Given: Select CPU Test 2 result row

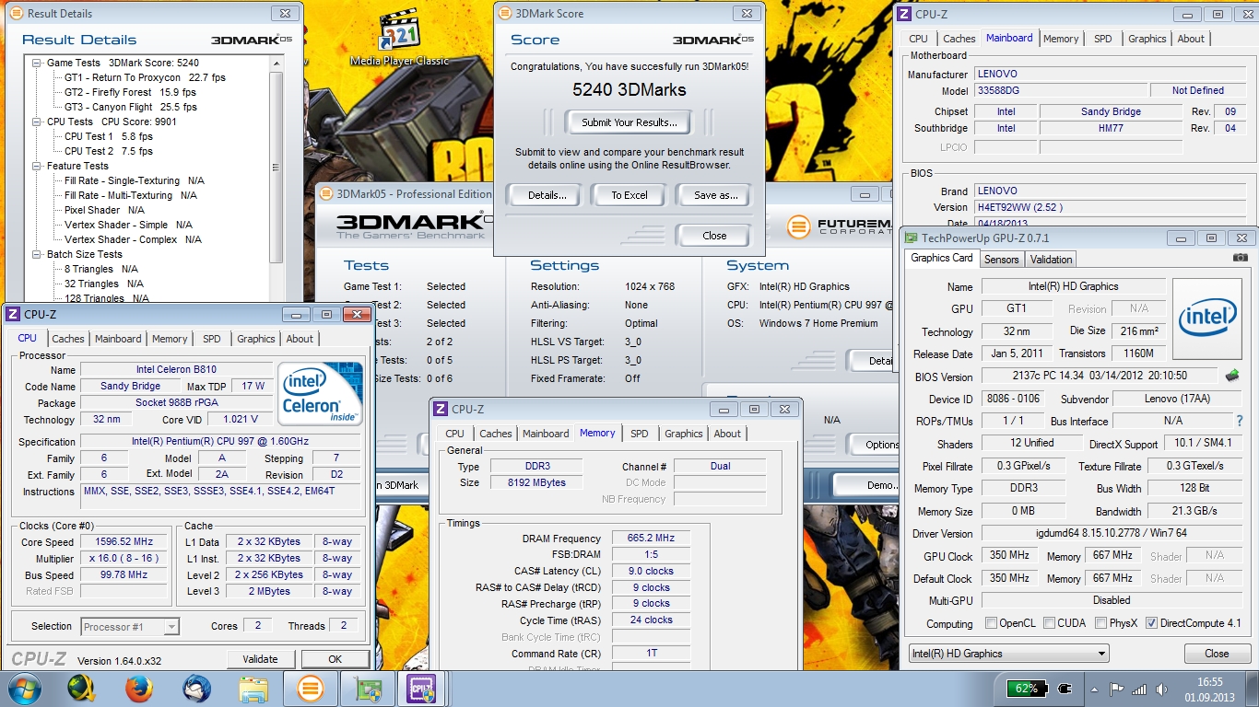Looking at the screenshot, I should pyautogui.click(x=109, y=151).
